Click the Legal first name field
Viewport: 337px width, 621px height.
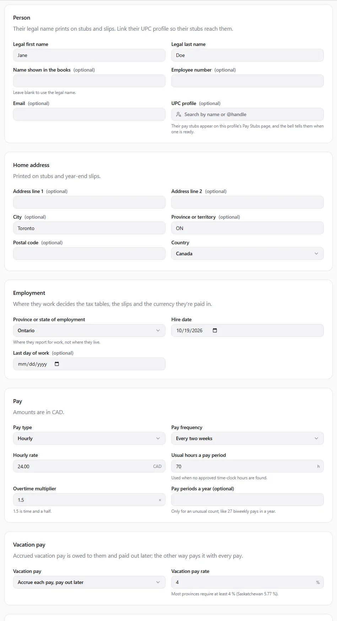pos(89,55)
